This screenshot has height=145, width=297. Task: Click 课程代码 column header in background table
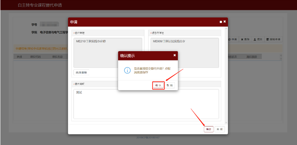coord(35,57)
